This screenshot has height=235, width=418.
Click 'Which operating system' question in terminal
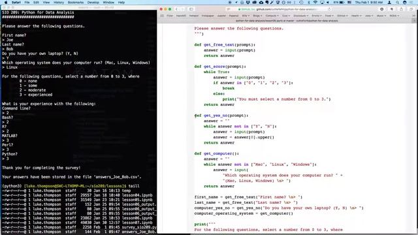(x=76, y=63)
